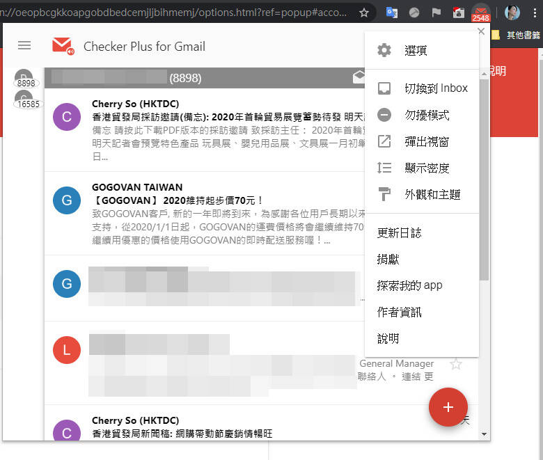Click the Google Translate extension icon

392,13
